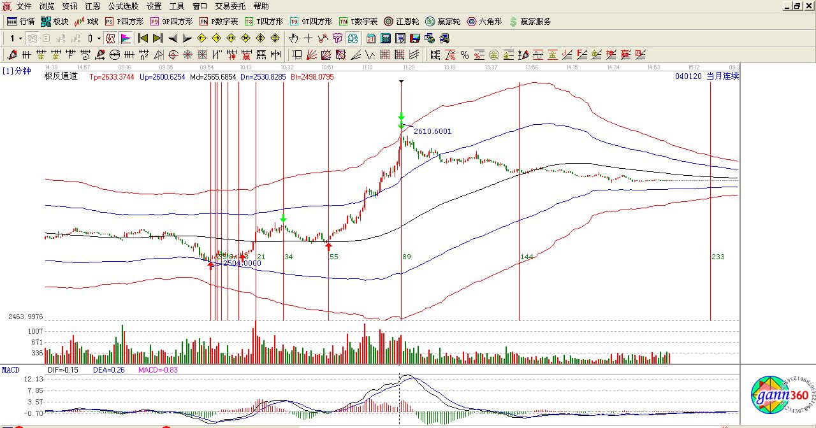Open the 六角形 hexagon tool
816x428 pixels.
tap(485, 22)
